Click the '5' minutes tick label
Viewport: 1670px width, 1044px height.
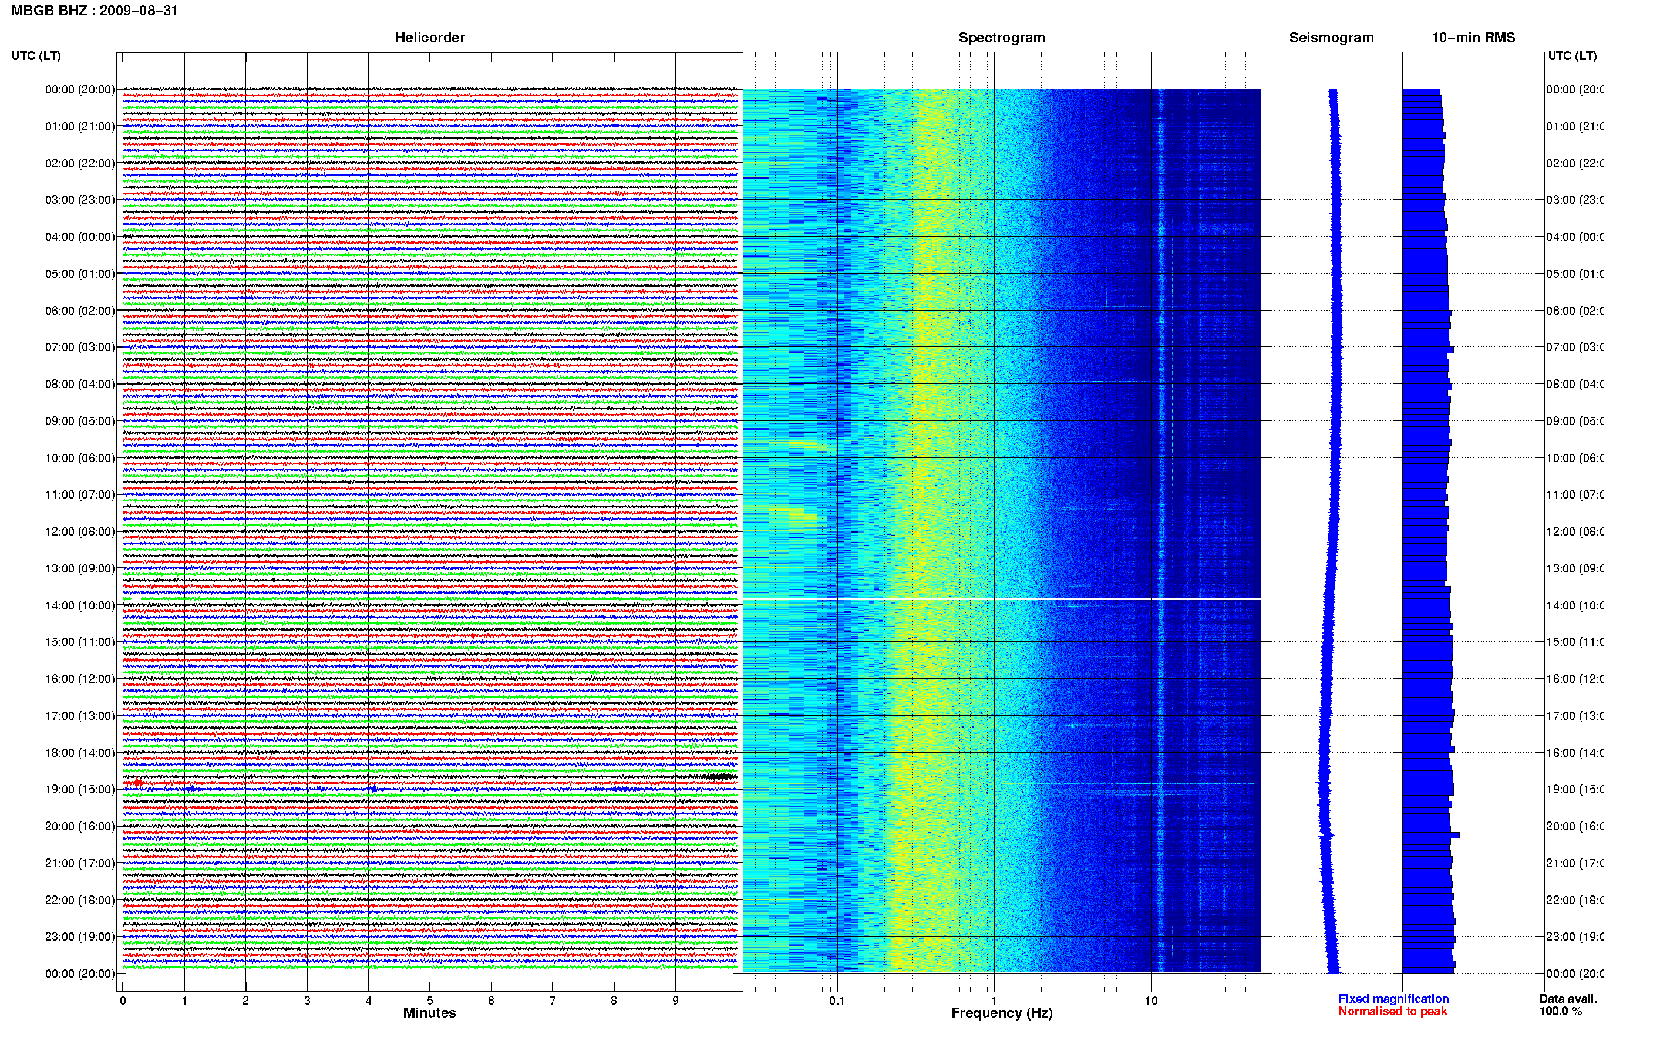430,1001
